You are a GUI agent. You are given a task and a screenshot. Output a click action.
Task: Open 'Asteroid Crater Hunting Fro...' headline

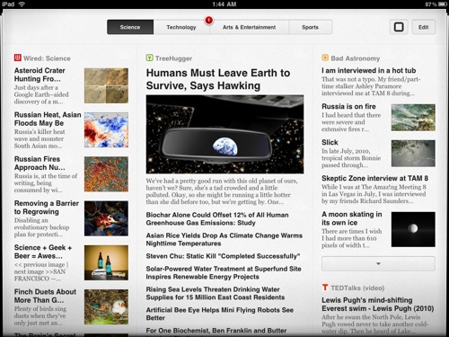40,75
